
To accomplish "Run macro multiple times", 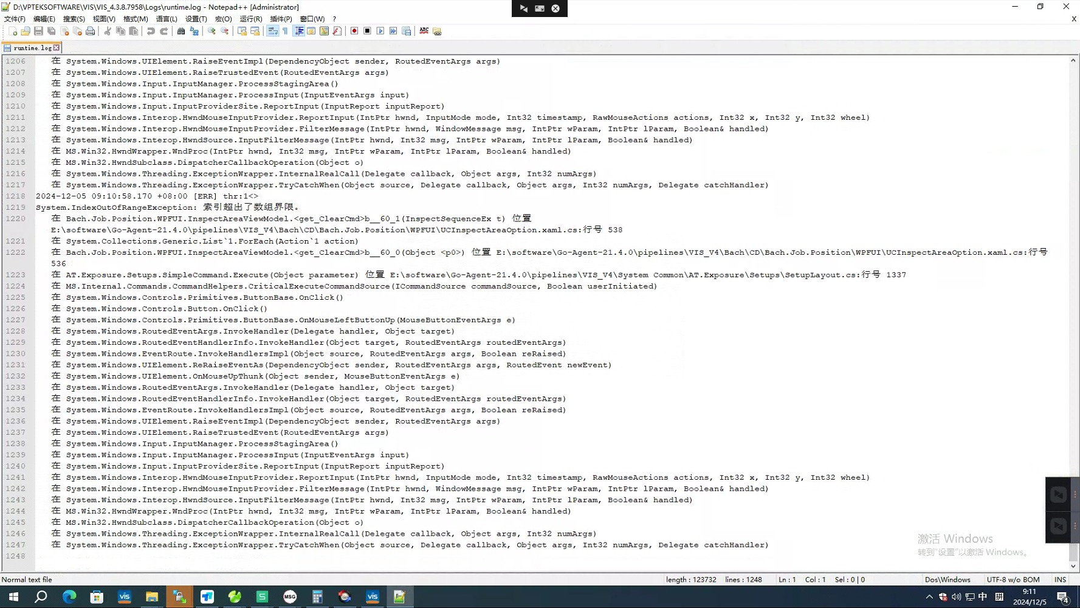I will coord(393,31).
